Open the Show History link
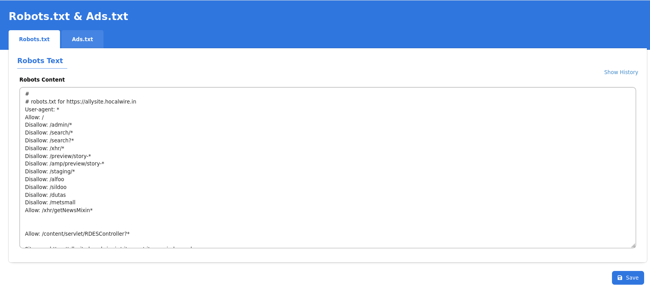Image resolution: width=650 pixels, height=289 pixels. click(621, 72)
